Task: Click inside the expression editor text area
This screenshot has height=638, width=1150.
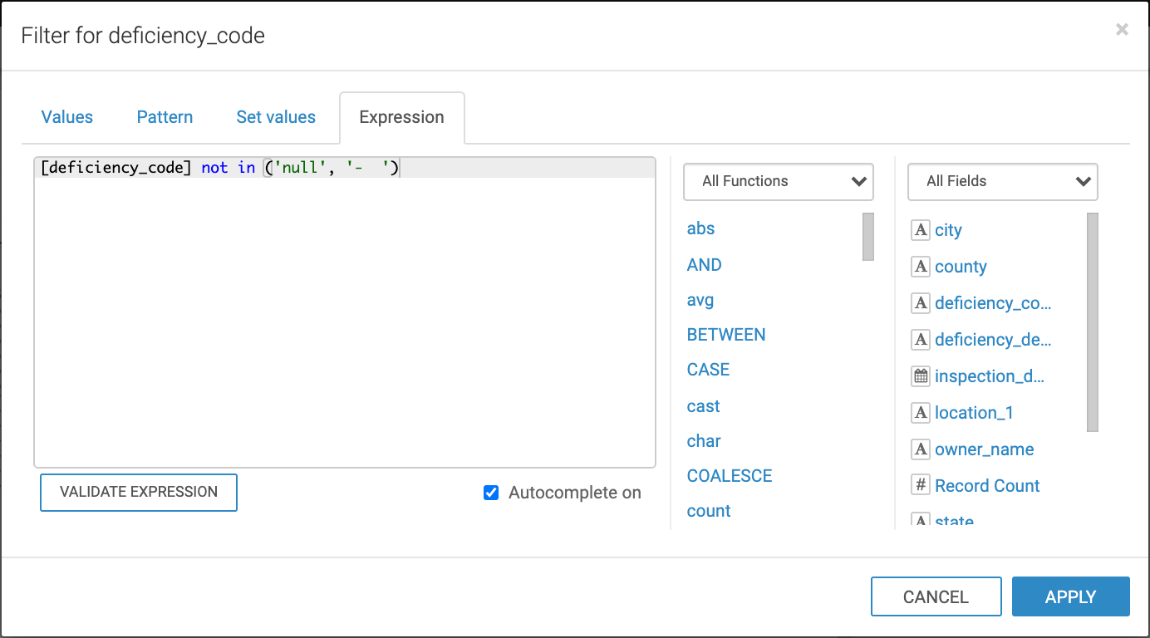Action: pyautogui.click(x=344, y=316)
